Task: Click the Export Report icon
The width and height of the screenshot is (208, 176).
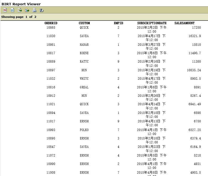Action: click(27, 10)
